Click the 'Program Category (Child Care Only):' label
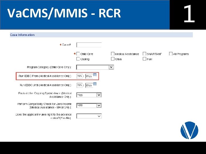 (x=49, y=67)
